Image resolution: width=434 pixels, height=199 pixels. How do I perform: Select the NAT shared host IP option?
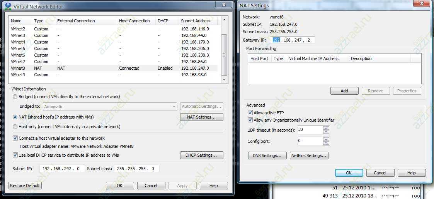[x=15, y=117]
